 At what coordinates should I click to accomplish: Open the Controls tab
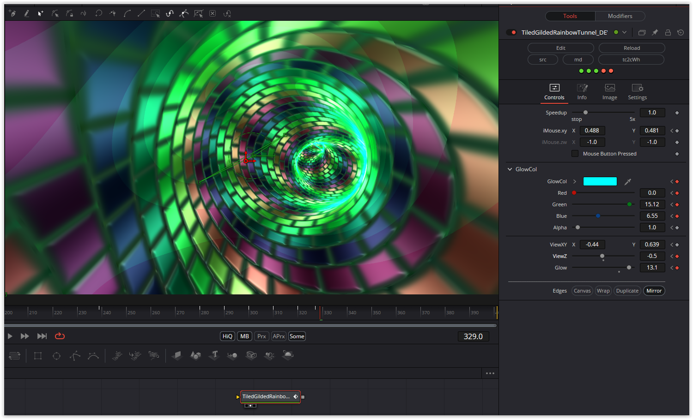click(554, 92)
